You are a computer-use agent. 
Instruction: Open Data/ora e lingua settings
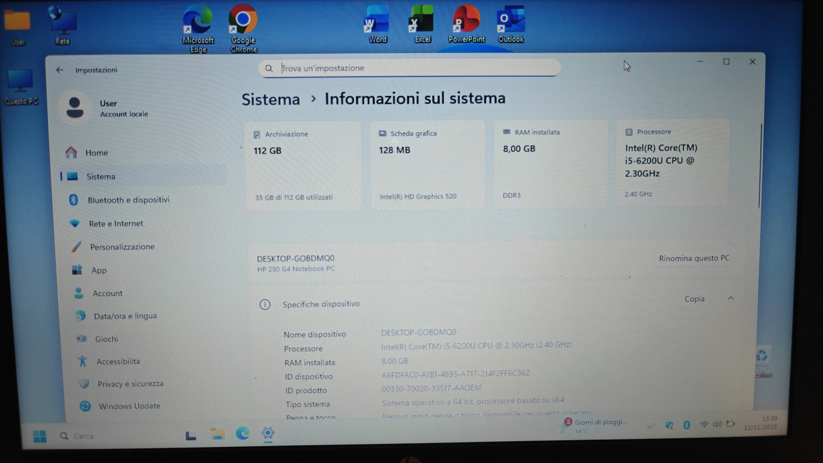[x=125, y=316]
